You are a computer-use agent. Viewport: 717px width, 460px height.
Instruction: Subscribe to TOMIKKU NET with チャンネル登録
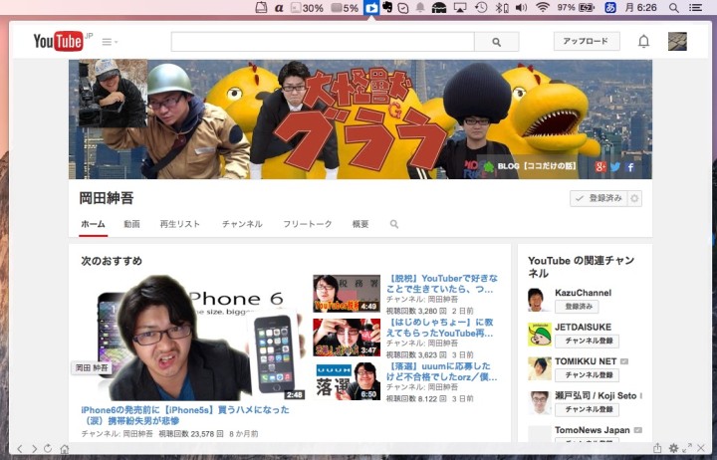coord(588,375)
